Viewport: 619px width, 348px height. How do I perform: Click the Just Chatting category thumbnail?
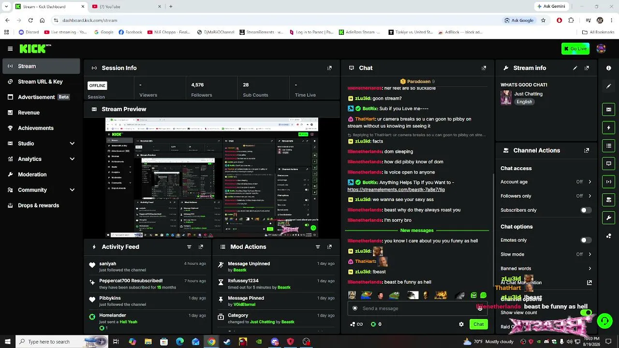tap(506, 98)
